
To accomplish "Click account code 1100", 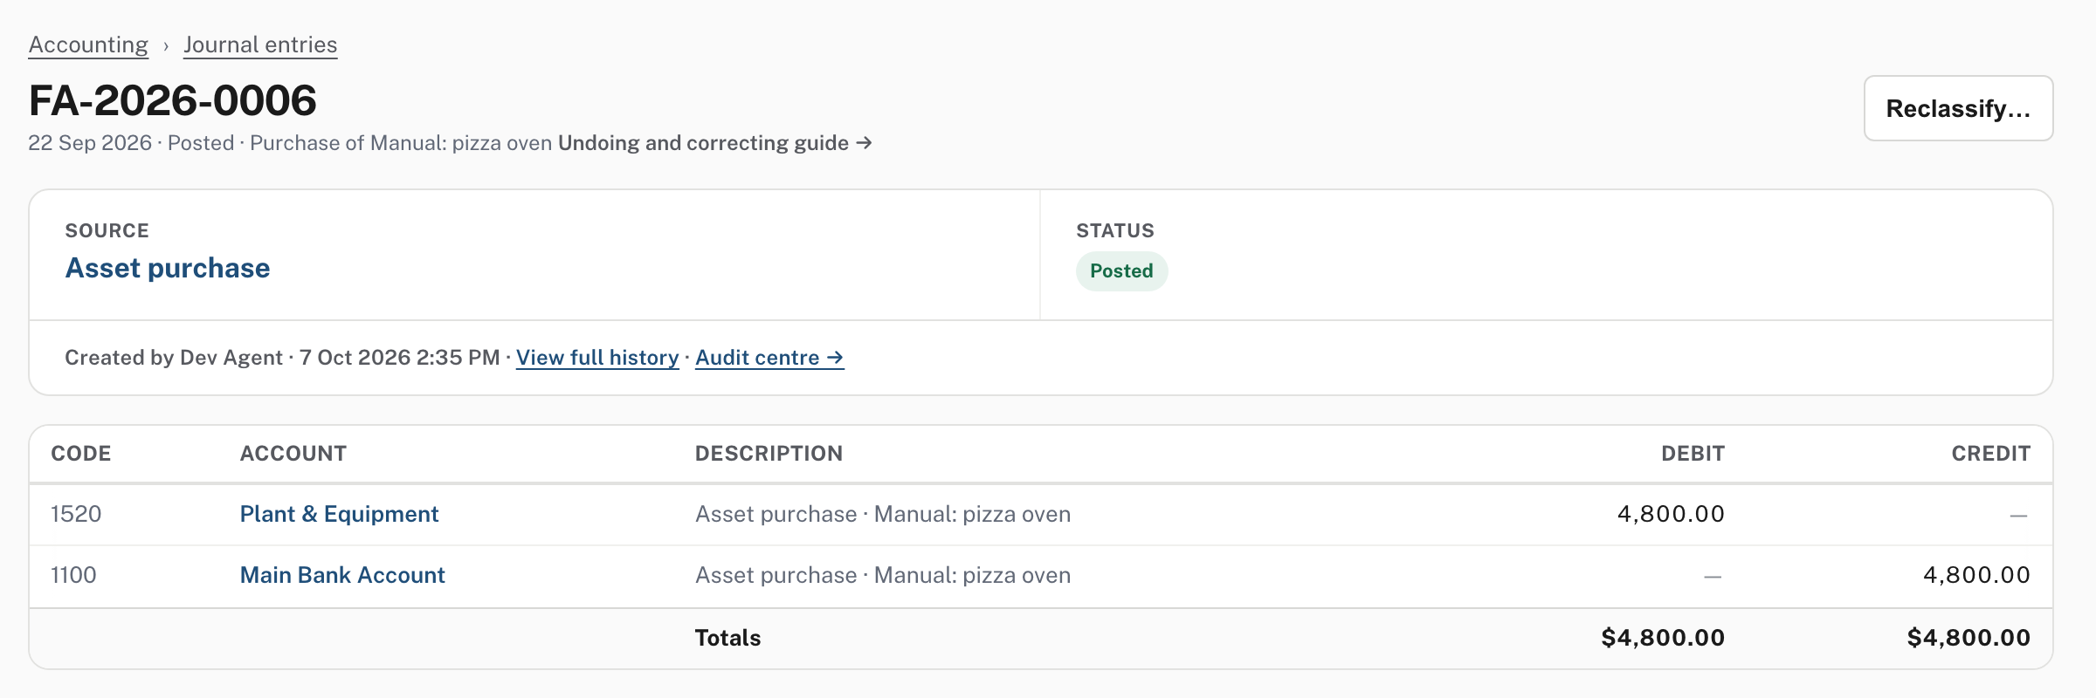I will click(73, 575).
